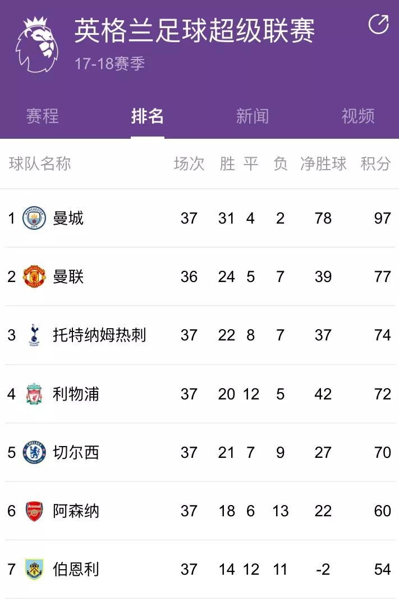The height and width of the screenshot is (600, 399).
Task: Tap the Manchester City crest
Action: (x=34, y=218)
